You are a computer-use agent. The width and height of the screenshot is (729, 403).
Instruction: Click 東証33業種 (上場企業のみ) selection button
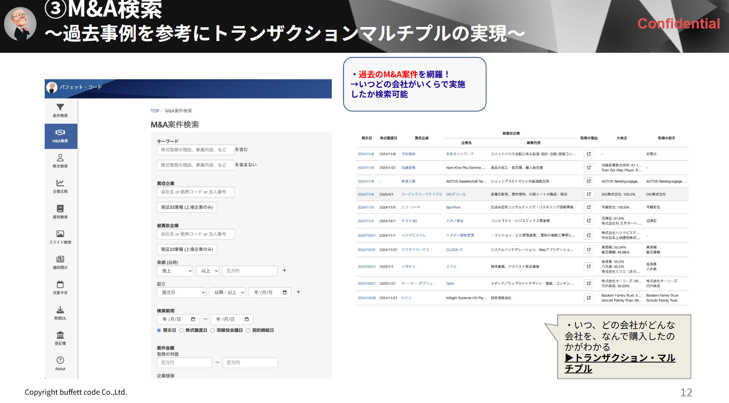(x=187, y=207)
